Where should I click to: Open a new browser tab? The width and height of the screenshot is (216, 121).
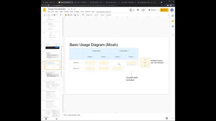155,2
